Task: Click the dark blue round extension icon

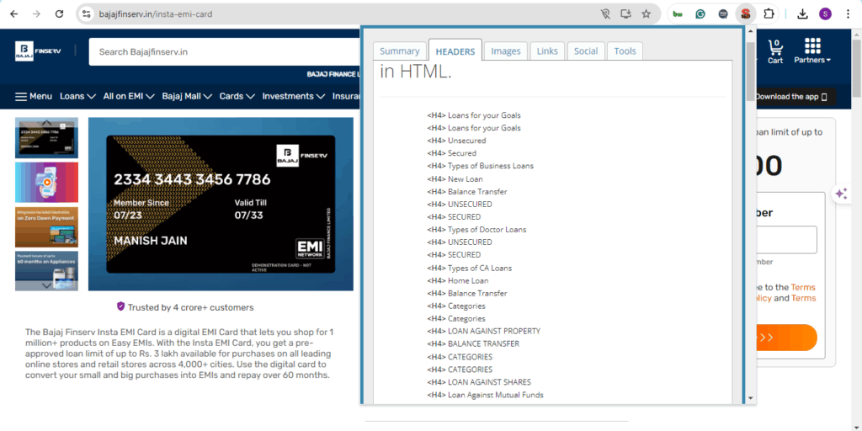Action: point(723,14)
